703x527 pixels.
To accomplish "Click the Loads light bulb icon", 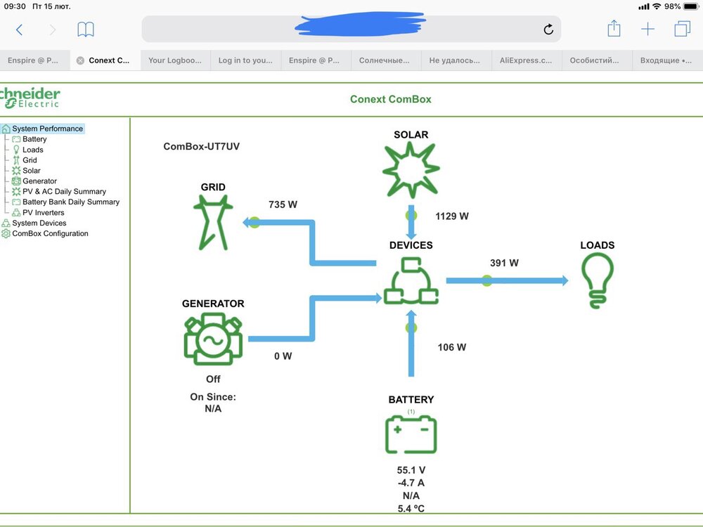I will point(598,280).
